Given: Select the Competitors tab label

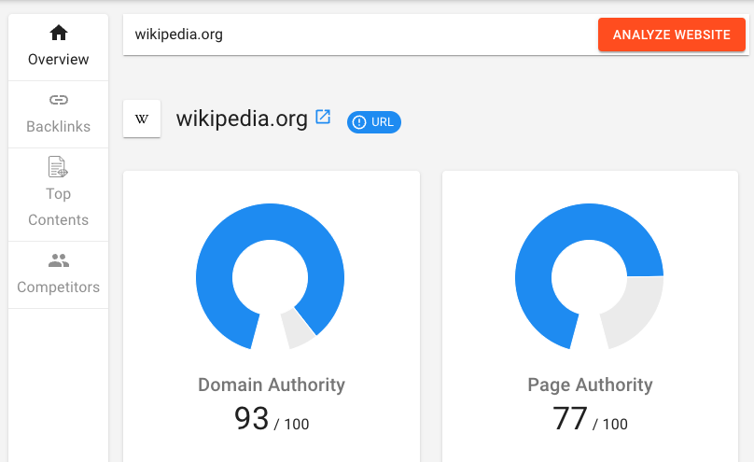Looking at the screenshot, I should pos(59,287).
